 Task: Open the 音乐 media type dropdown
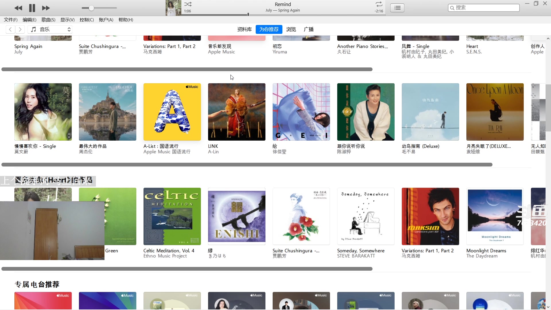(x=50, y=29)
